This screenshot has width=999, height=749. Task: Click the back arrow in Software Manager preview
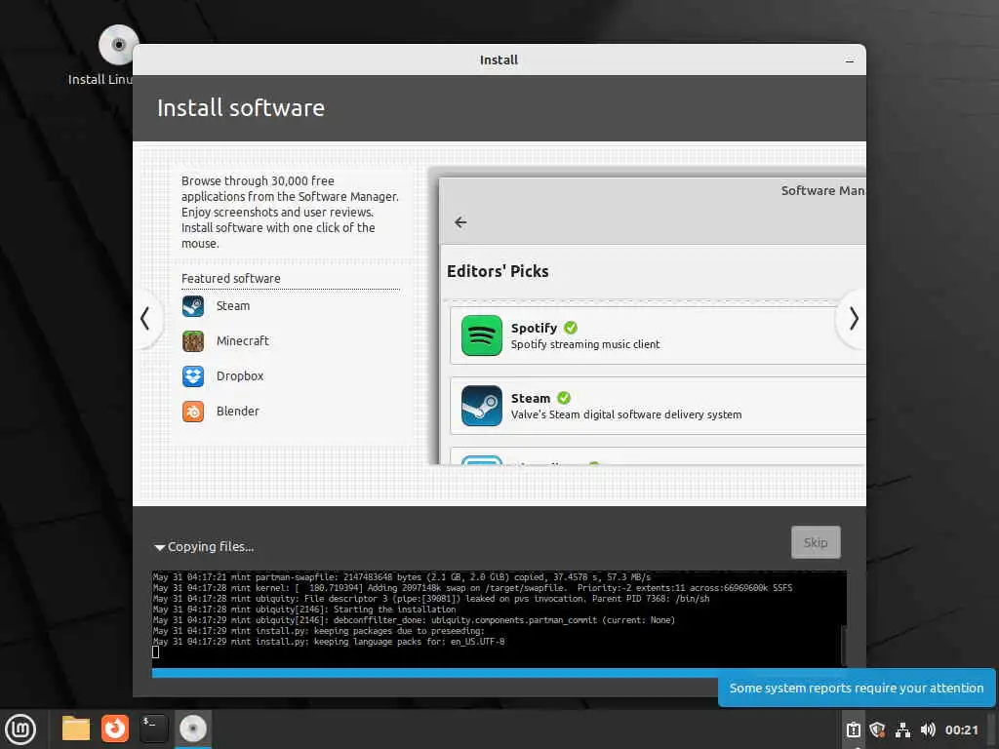coord(460,222)
